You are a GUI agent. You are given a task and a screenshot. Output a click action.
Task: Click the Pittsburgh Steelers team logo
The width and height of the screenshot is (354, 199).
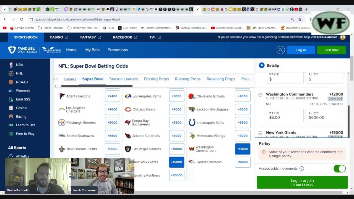tap(62, 122)
